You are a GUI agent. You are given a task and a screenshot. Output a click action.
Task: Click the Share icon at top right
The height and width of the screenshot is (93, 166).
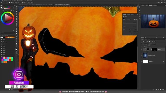pos(165,3)
